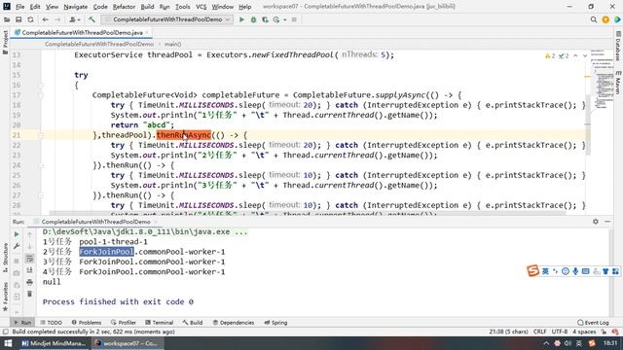Click the Save All toolbar icon
623x350 pixels.
click(18, 19)
